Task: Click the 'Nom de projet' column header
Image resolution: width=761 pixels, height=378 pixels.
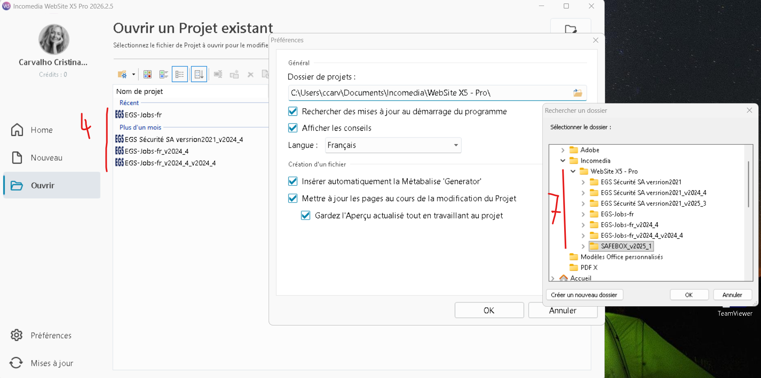Action: coord(191,91)
